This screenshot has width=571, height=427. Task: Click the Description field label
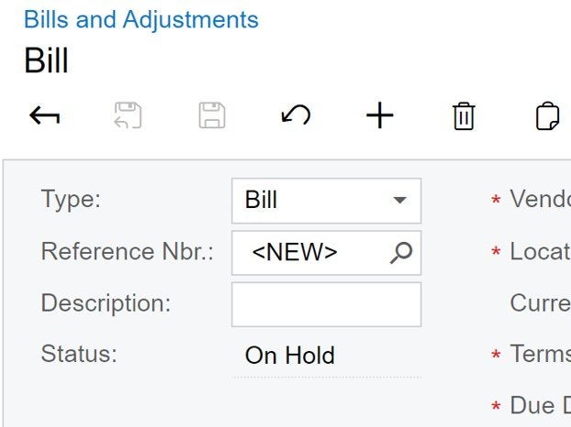coord(106,303)
